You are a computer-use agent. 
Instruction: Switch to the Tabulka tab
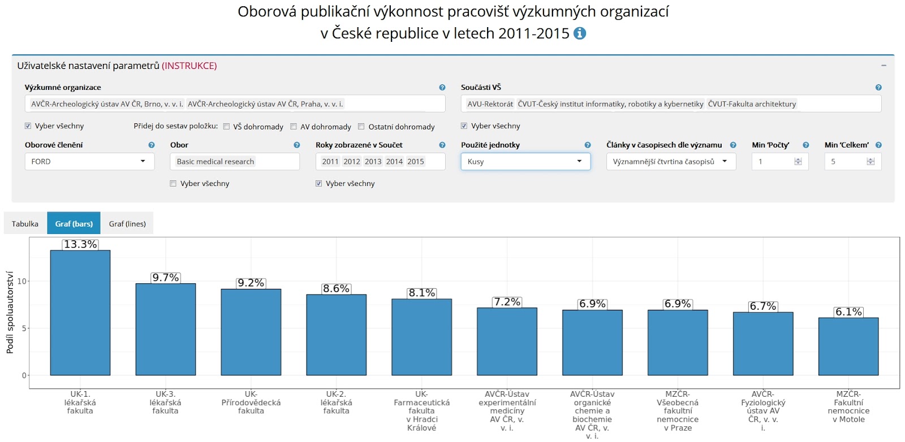[25, 223]
